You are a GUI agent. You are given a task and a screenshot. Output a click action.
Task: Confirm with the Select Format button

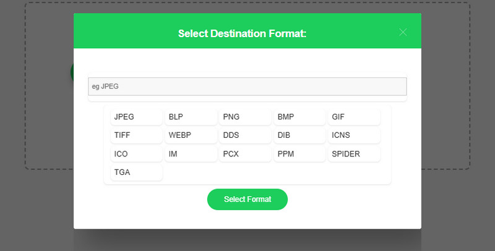(247, 199)
